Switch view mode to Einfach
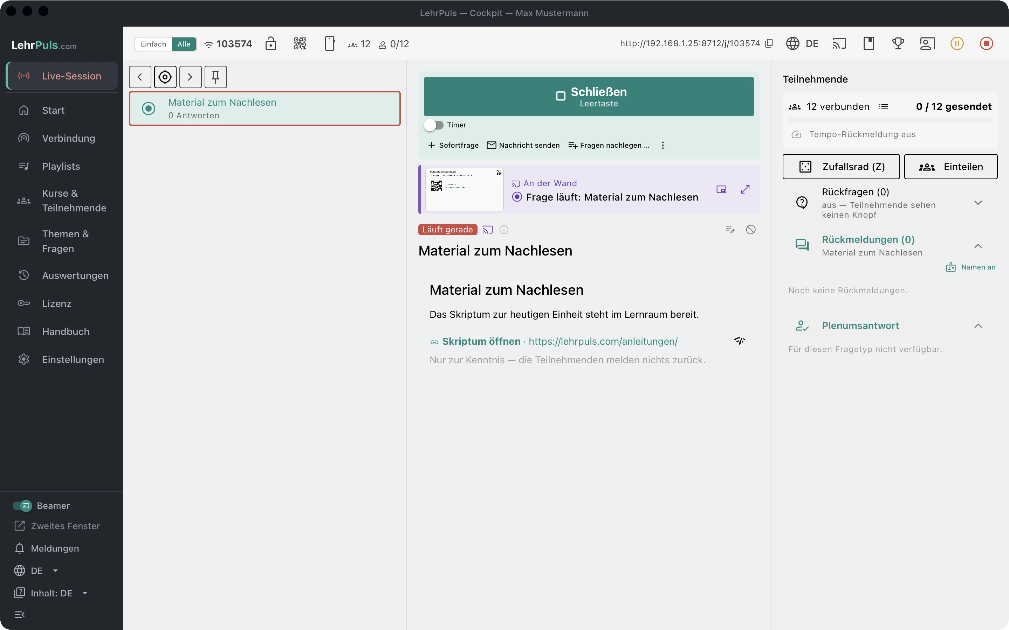1009x630 pixels. click(x=153, y=44)
